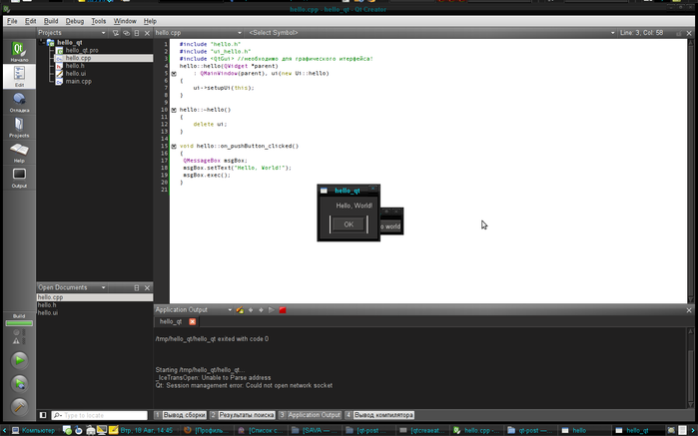Open the Qt welcome (Начало) mode
The width and height of the screenshot is (698, 436).
click(19, 52)
